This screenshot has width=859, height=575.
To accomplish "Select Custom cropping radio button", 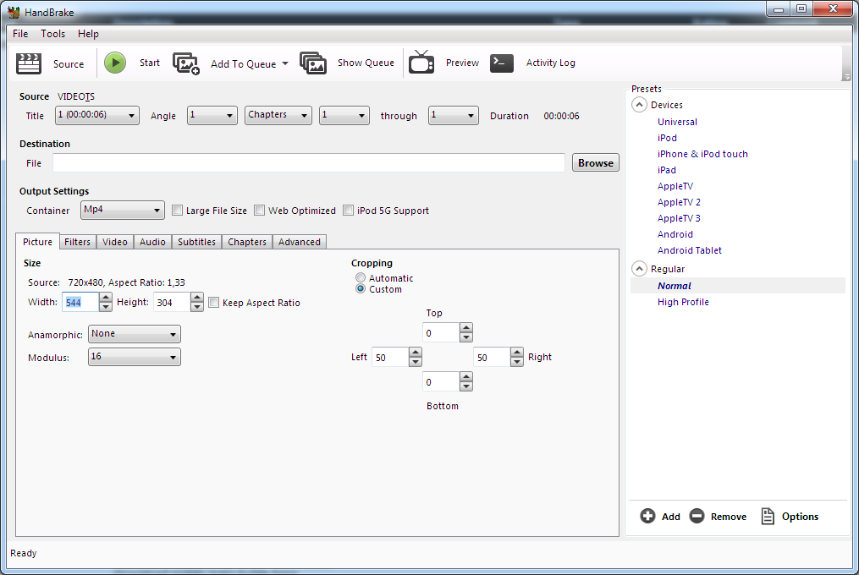I will click(360, 288).
